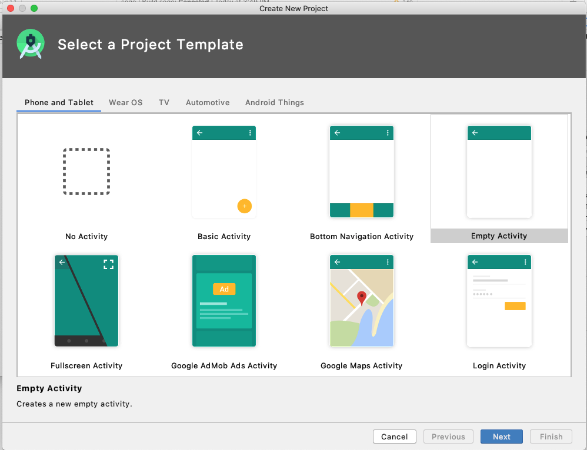Click the bold Empty Activity heading below the grid
Screen dimensions: 587x450
(x=49, y=388)
